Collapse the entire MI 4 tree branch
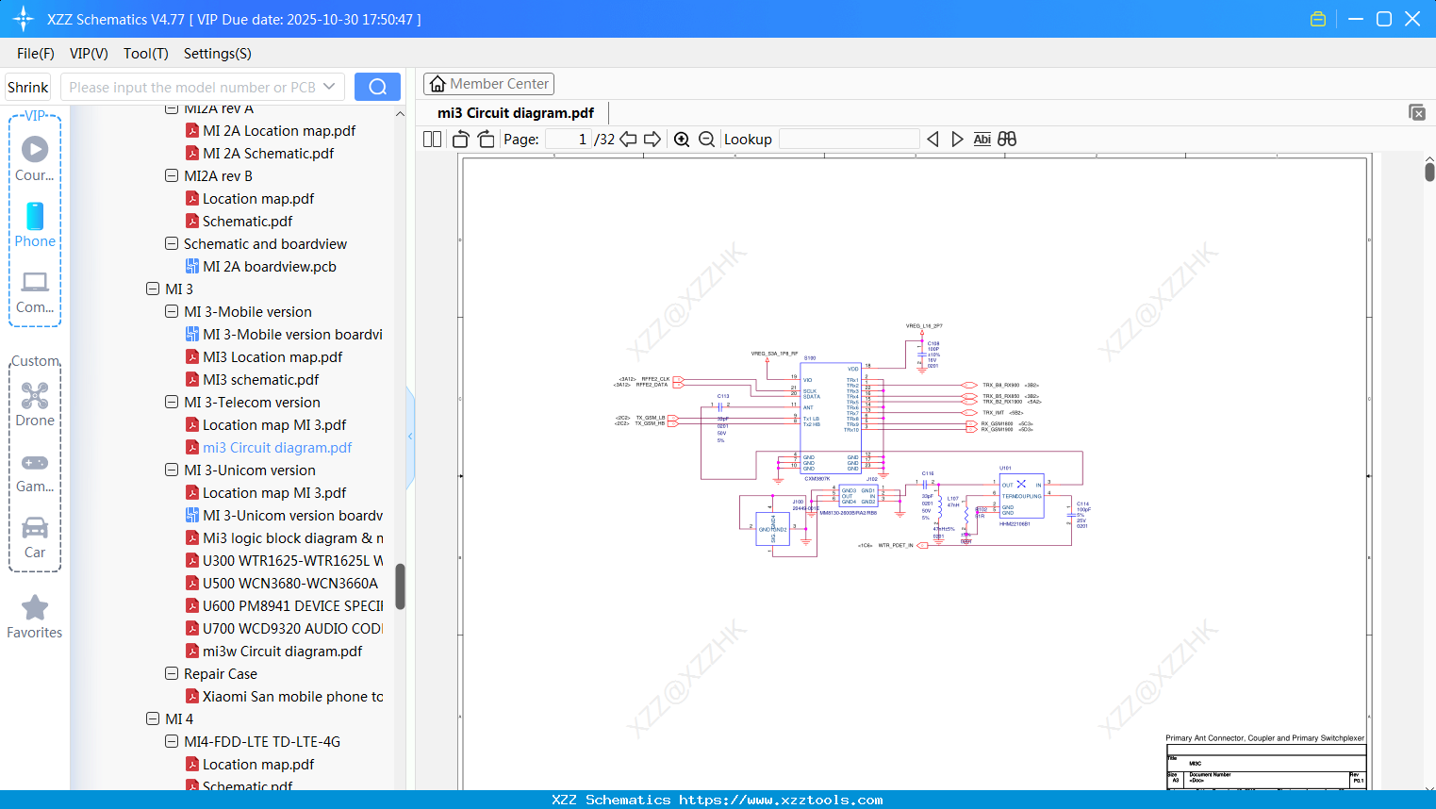The image size is (1436, 809). tap(153, 718)
